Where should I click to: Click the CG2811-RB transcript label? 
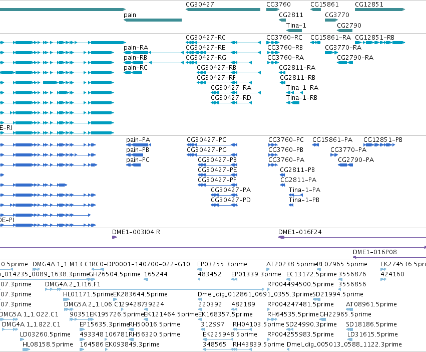click(x=298, y=78)
